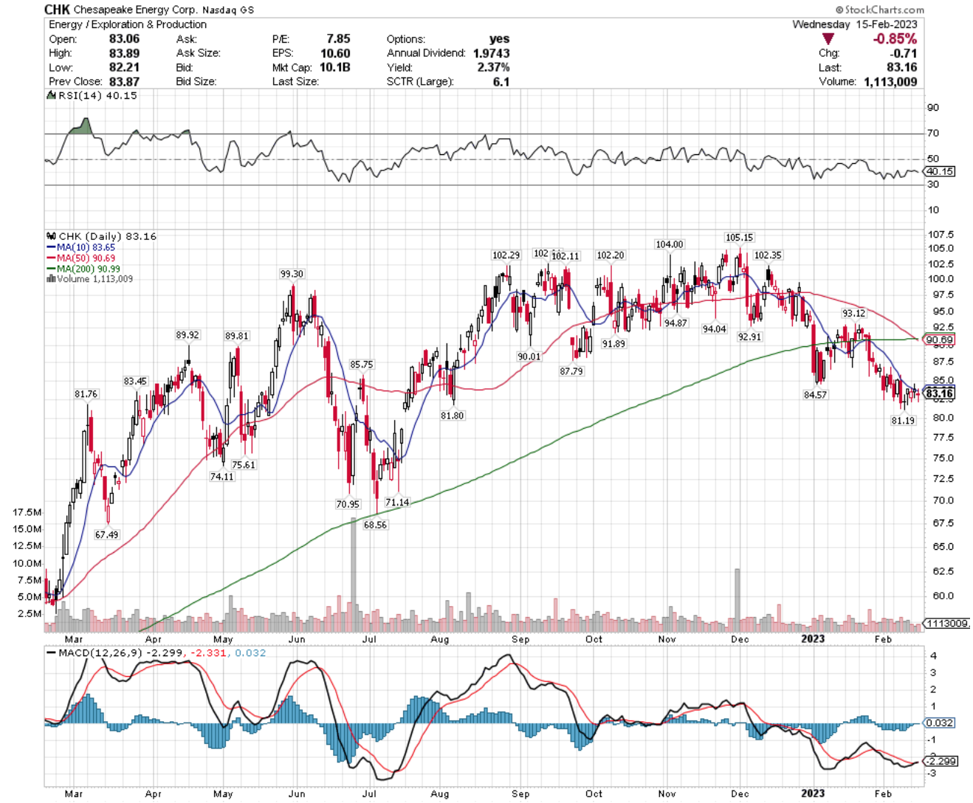Click the Chg value -0.71

[904, 53]
